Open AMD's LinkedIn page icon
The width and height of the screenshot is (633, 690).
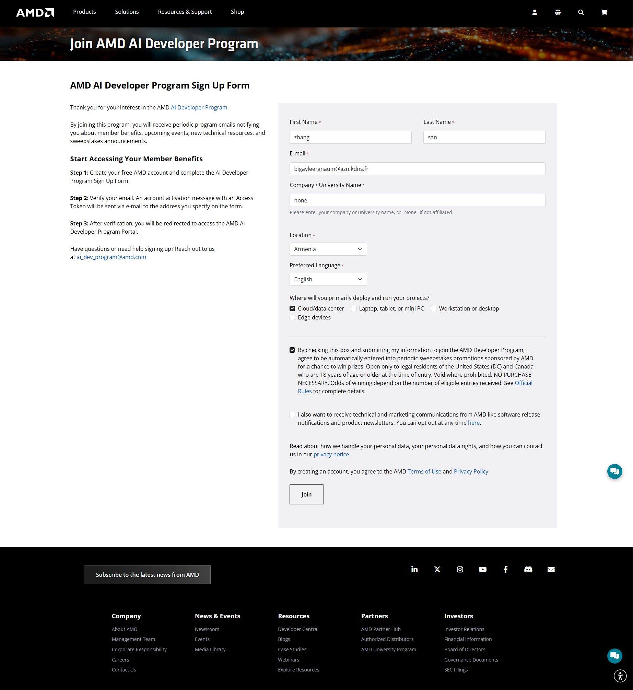pyautogui.click(x=414, y=569)
